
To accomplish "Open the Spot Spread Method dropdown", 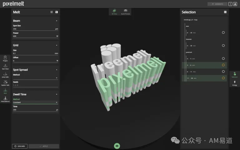I will pyautogui.click(x=36, y=78).
